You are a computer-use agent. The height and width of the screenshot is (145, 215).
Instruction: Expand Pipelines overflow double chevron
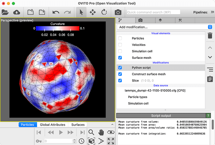212,12
